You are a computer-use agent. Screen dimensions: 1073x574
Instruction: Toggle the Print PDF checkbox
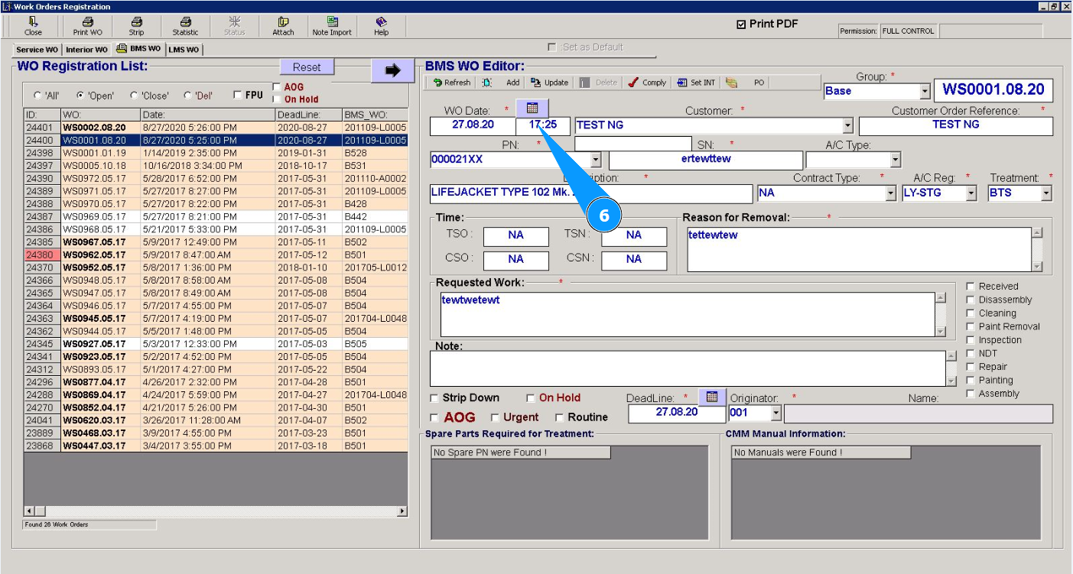coord(741,24)
